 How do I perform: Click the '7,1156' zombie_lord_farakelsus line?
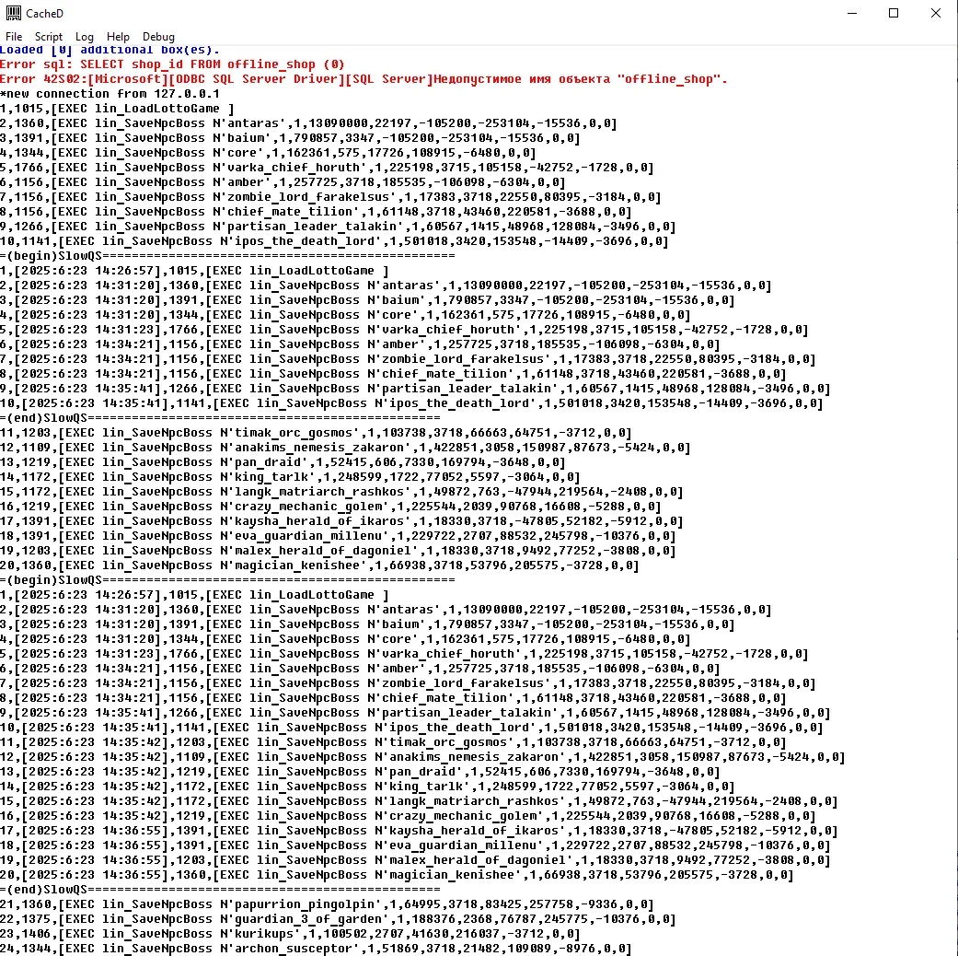pyautogui.click(x=330, y=197)
